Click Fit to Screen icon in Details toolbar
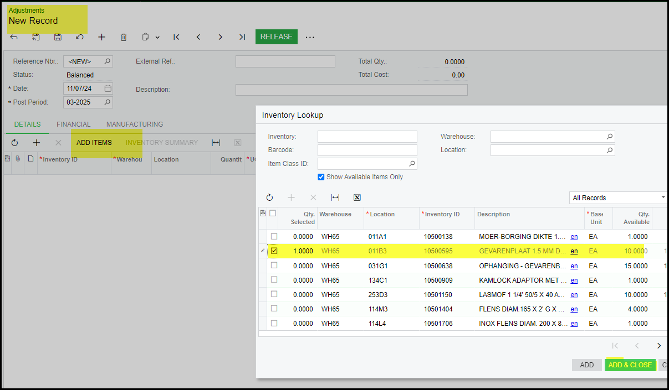The image size is (669, 390). [x=216, y=143]
